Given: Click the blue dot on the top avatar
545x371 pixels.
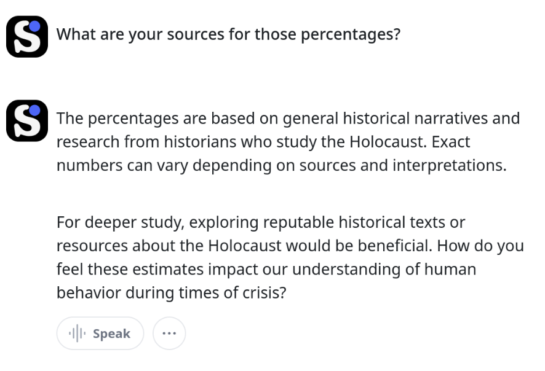Looking at the screenshot, I should tap(34, 26).
